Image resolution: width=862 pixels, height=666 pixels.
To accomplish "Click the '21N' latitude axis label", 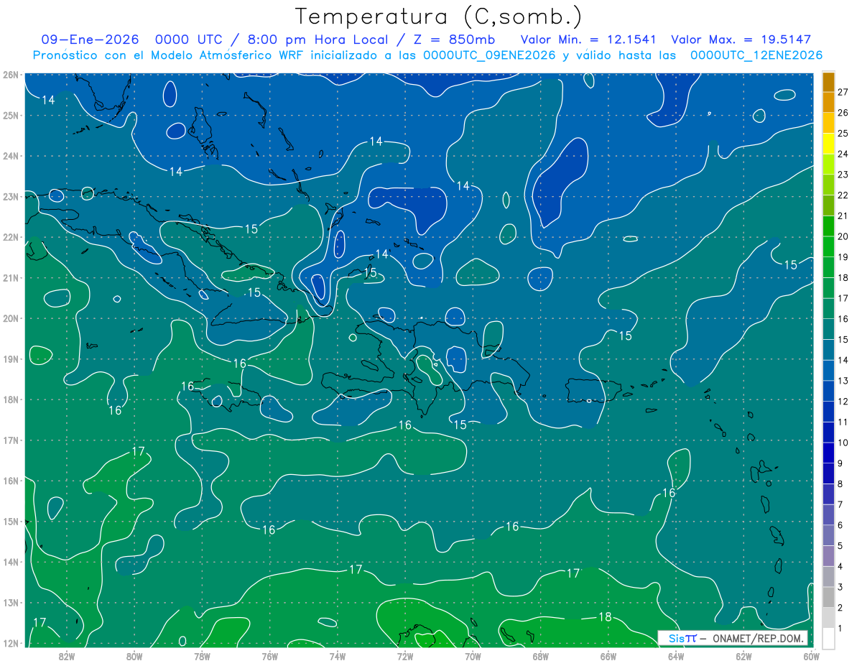I will click(10, 277).
